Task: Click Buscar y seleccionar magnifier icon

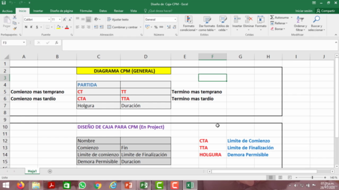Action: [316, 20]
